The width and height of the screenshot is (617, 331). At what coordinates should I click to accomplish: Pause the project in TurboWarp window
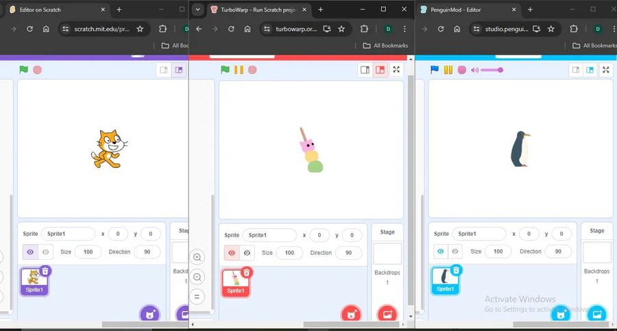pyautogui.click(x=239, y=70)
